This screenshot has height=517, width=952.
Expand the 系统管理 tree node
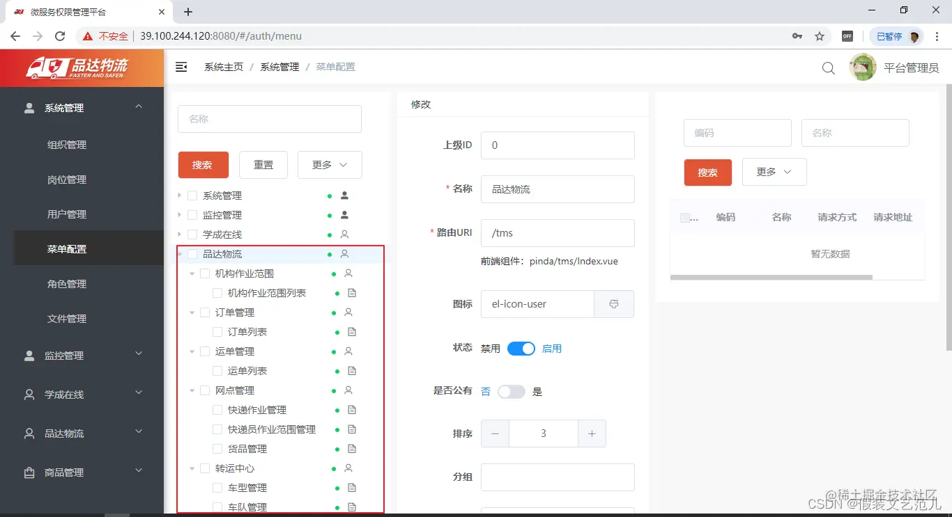point(179,195)
